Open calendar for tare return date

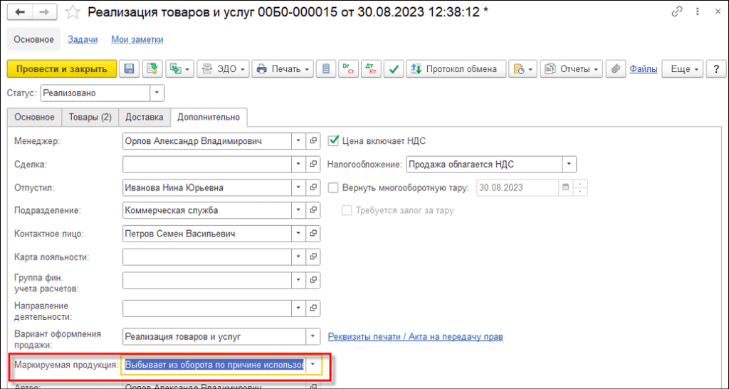(x=565, y=187)
